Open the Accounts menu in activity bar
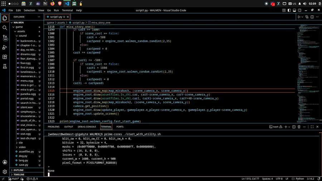Screen dimensions: 322x181 (x=5, y=162)
